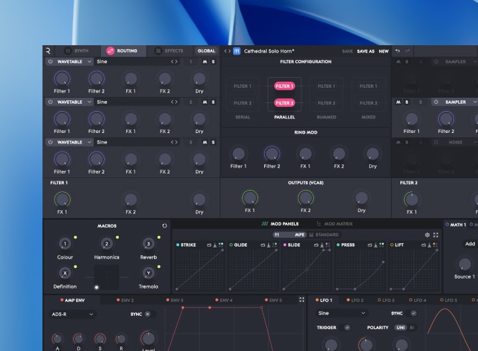Select the LFO 2 tab
The width and height of the screenshot is (478, 351).
coord(355,300)
